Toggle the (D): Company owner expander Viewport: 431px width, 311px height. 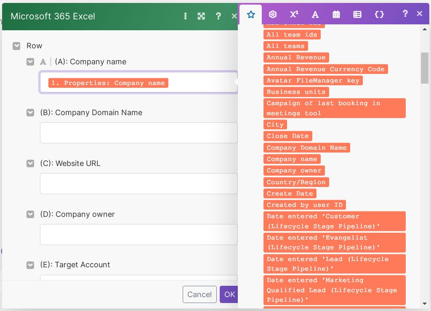(30, 214)
